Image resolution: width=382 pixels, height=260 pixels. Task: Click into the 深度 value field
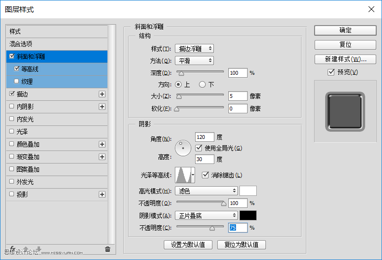coord(237,73)
